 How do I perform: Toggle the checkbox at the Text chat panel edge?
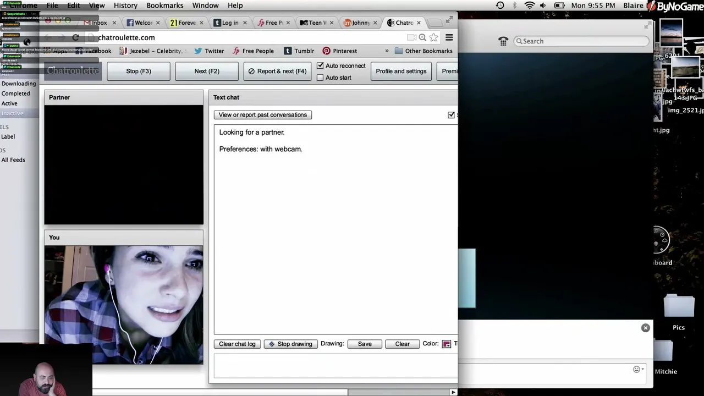(x=452, y=115)
